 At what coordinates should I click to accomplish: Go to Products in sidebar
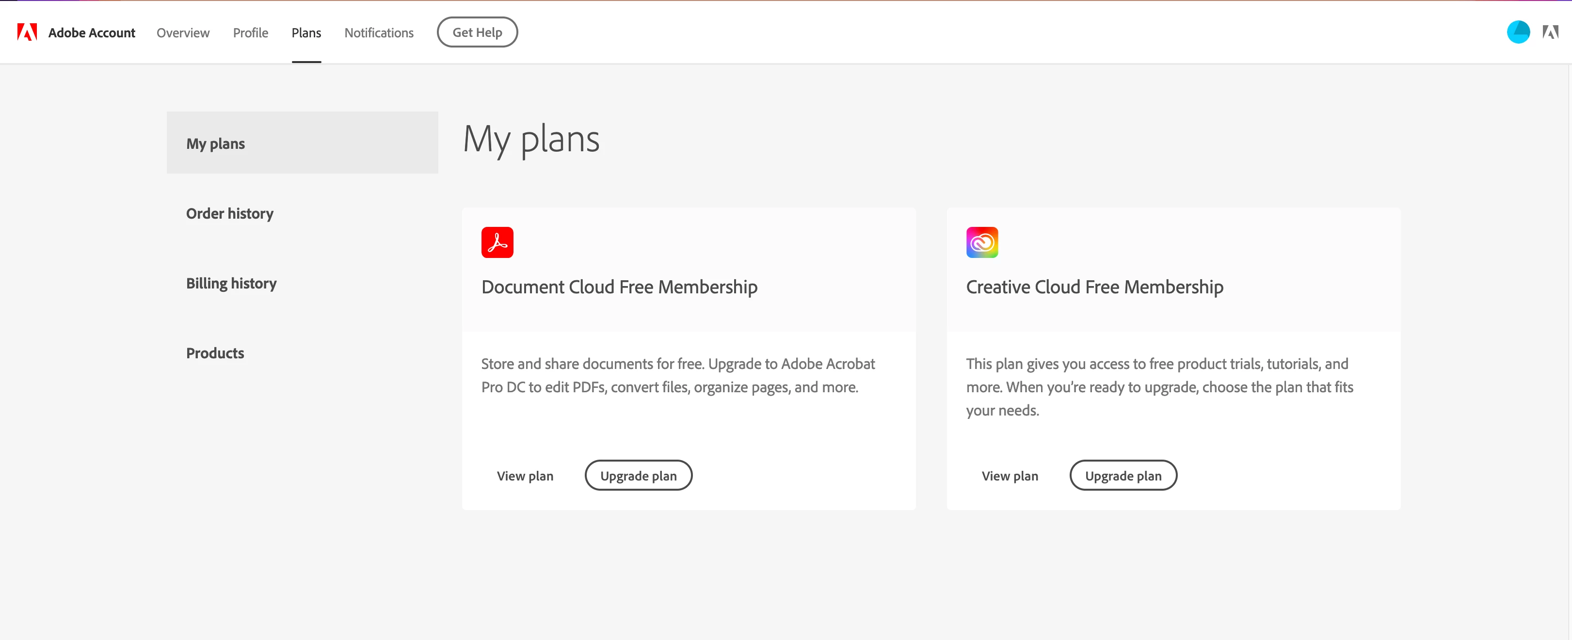tap(215, 353)
